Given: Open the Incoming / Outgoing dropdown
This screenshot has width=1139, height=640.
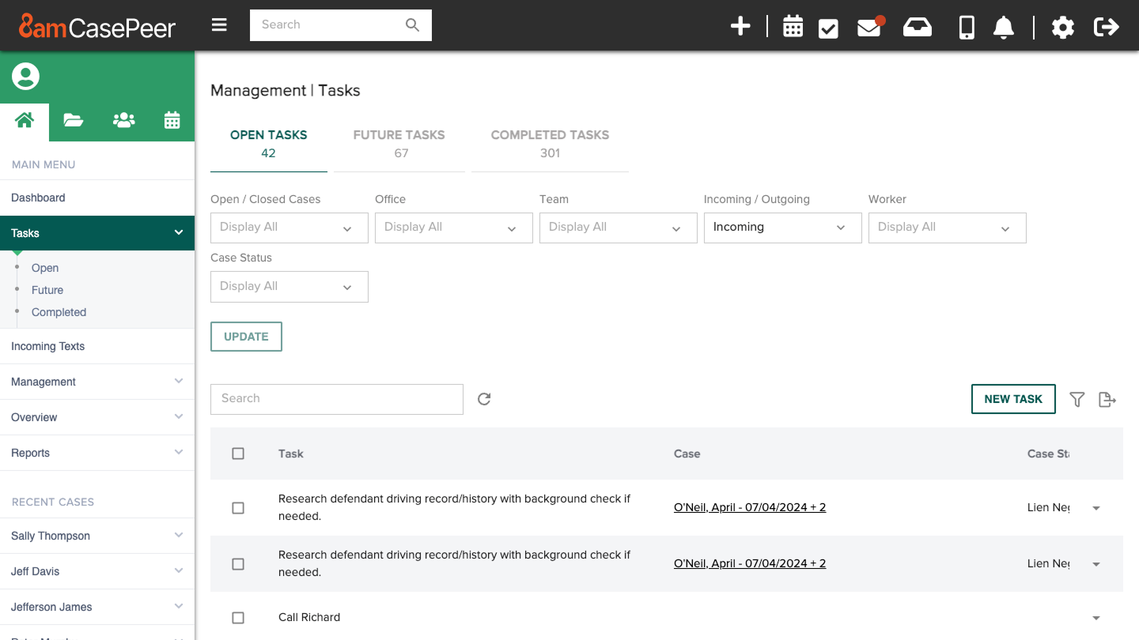Looking at the screenshot, I should (782, 228).
